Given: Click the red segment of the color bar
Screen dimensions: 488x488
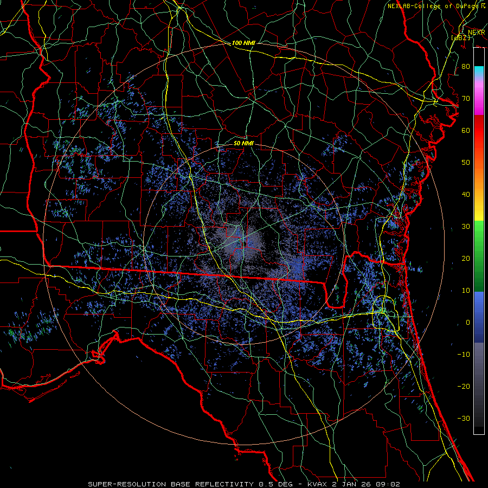Looking at the screenshot, I should point(479,131).
